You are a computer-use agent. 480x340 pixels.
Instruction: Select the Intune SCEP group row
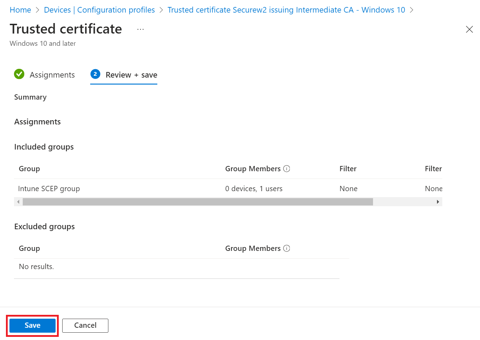pos(49,189)
